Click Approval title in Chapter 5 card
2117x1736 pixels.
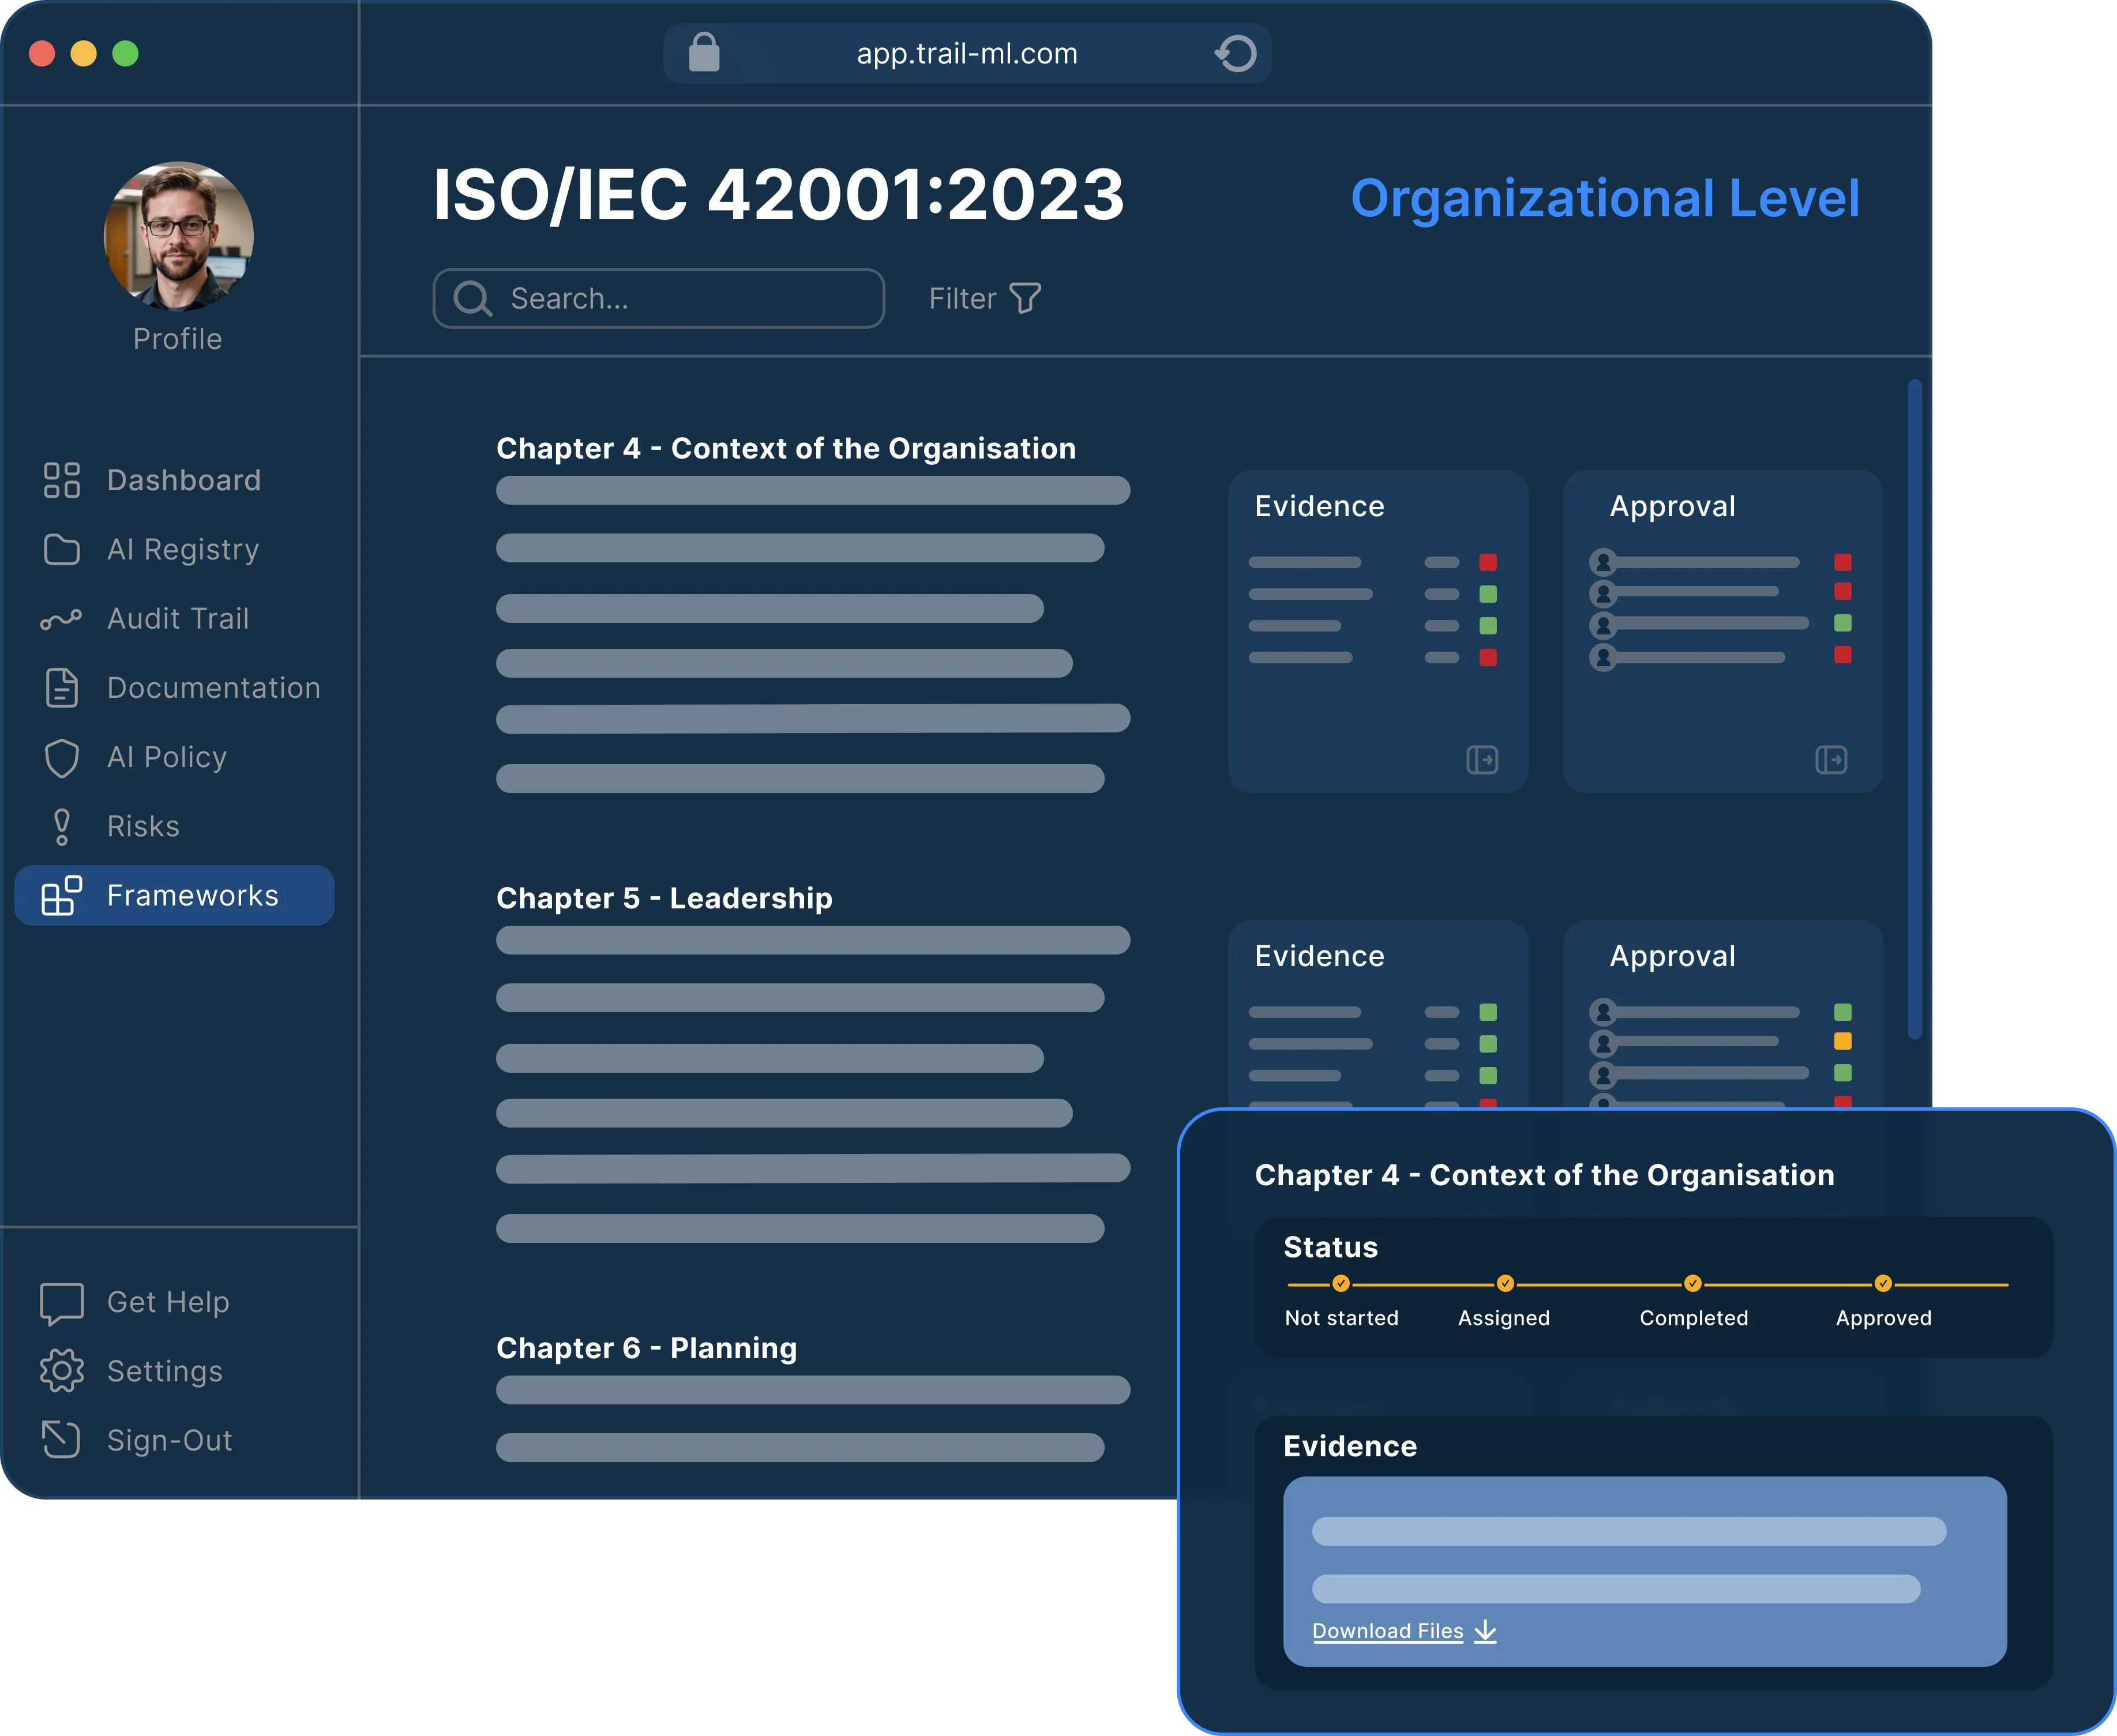(x=1672, y=957)
